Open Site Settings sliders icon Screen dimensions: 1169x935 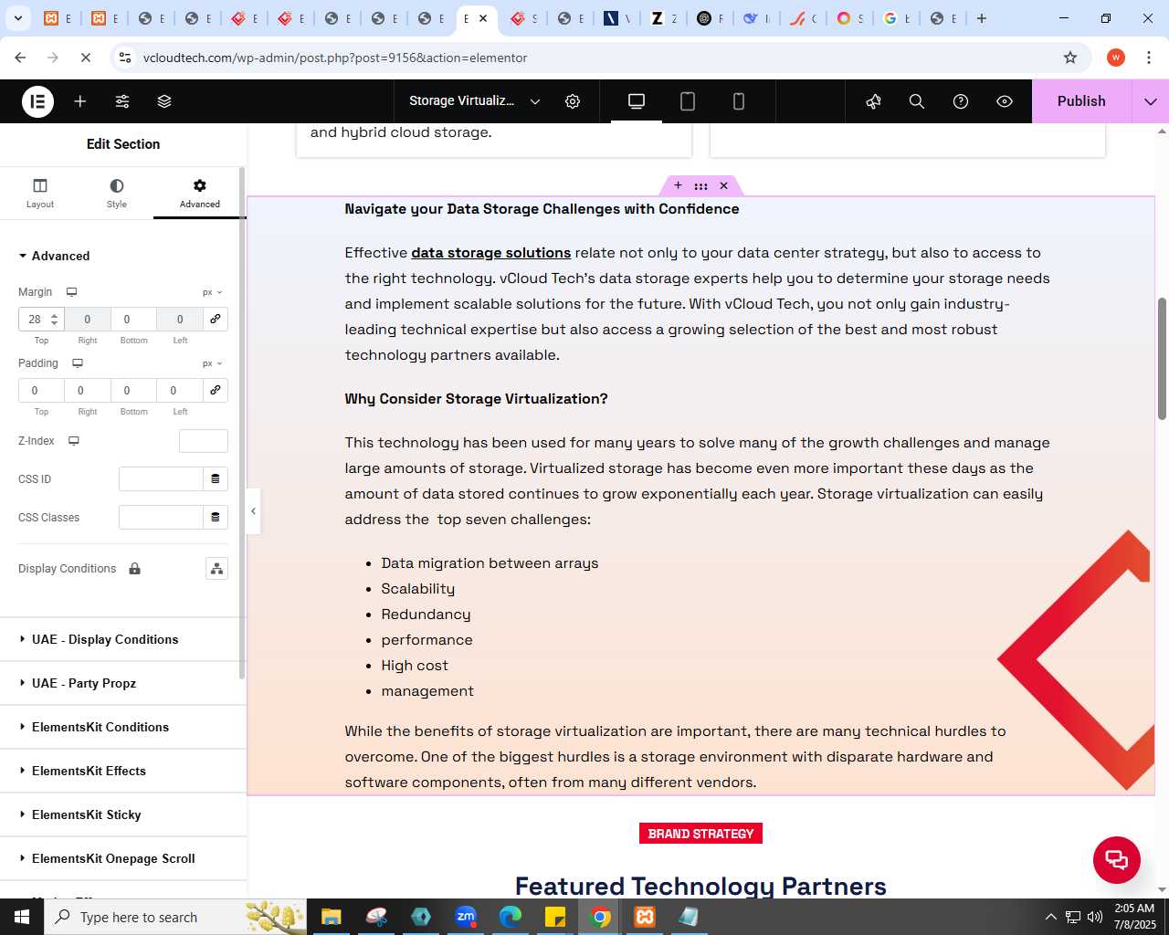(122, 101)
